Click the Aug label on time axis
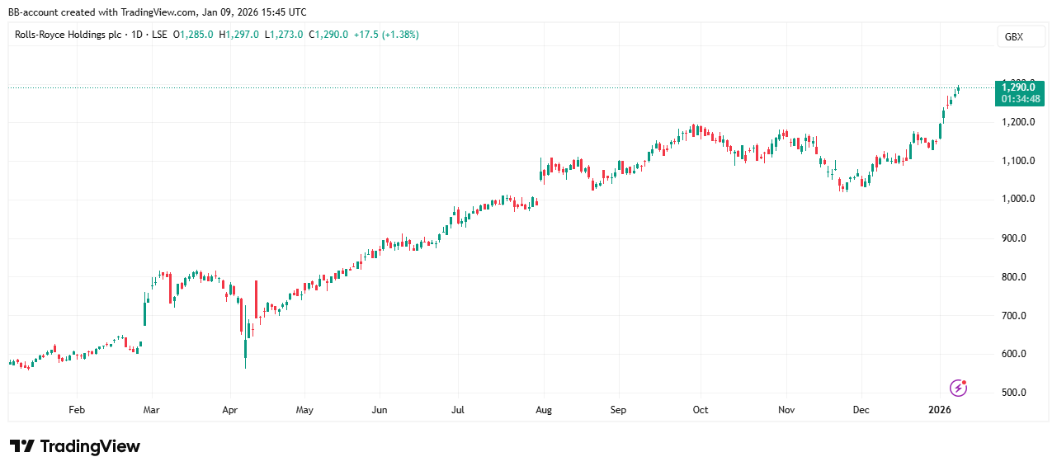1057x471 pixels. pos(543,409)
